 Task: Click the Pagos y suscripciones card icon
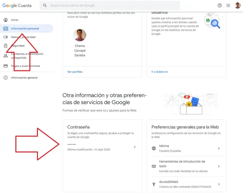tap(6, 66)
